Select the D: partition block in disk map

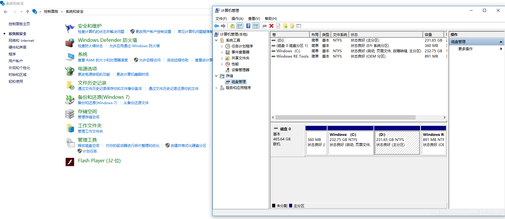pos(397,140)
